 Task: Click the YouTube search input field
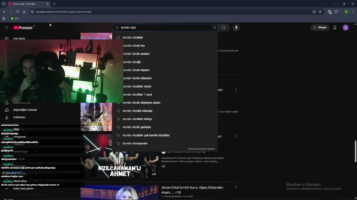click(166, 27)
